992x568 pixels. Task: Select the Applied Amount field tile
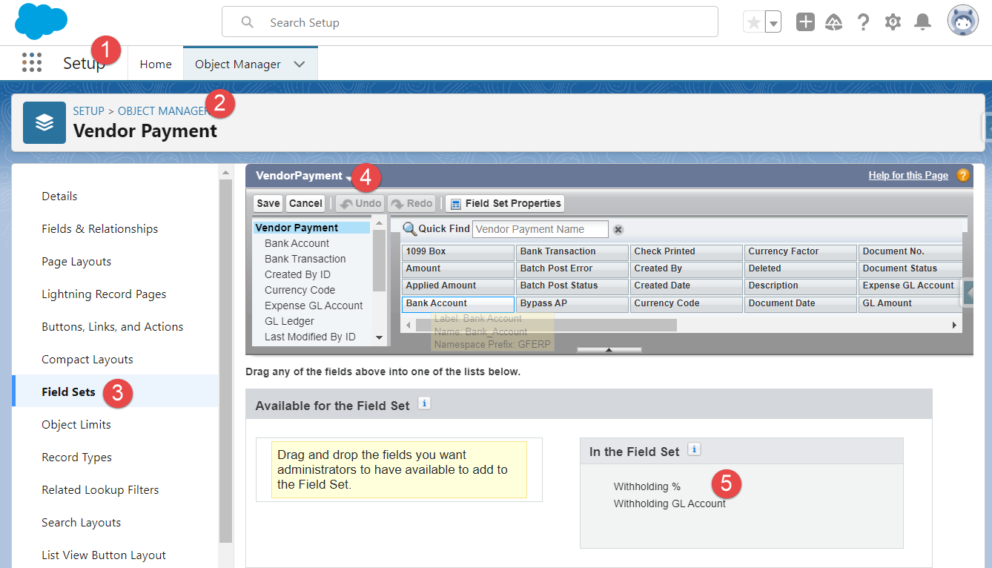[x=457, y=285]
